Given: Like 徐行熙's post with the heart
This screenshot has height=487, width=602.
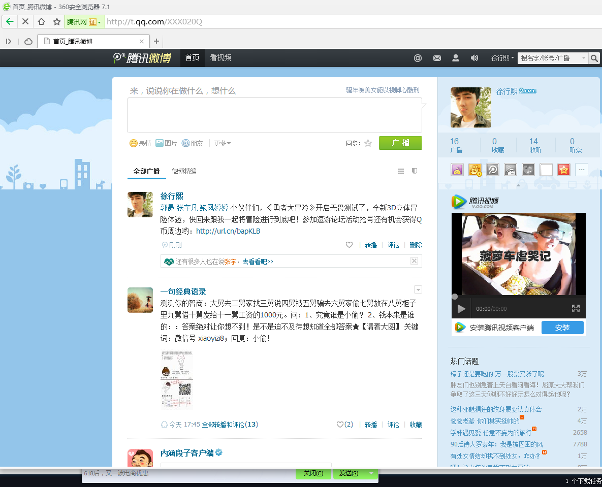Looking at the screenshot, I should point(349,245).
